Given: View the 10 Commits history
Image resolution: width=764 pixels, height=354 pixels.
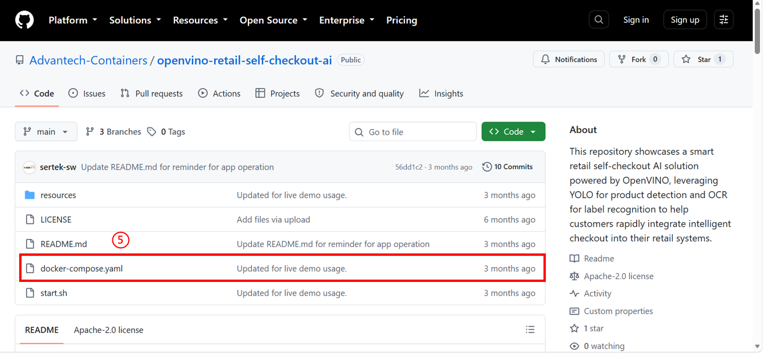Looking at the screenshot, I should [507, 167].
